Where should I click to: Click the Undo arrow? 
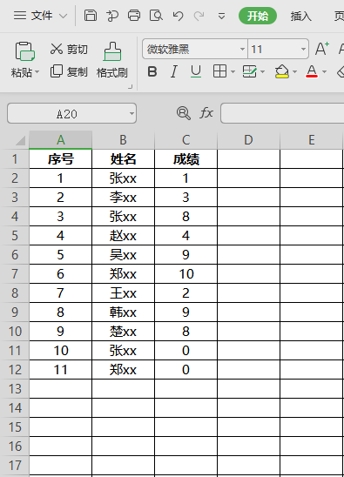(x=178, y=16)
